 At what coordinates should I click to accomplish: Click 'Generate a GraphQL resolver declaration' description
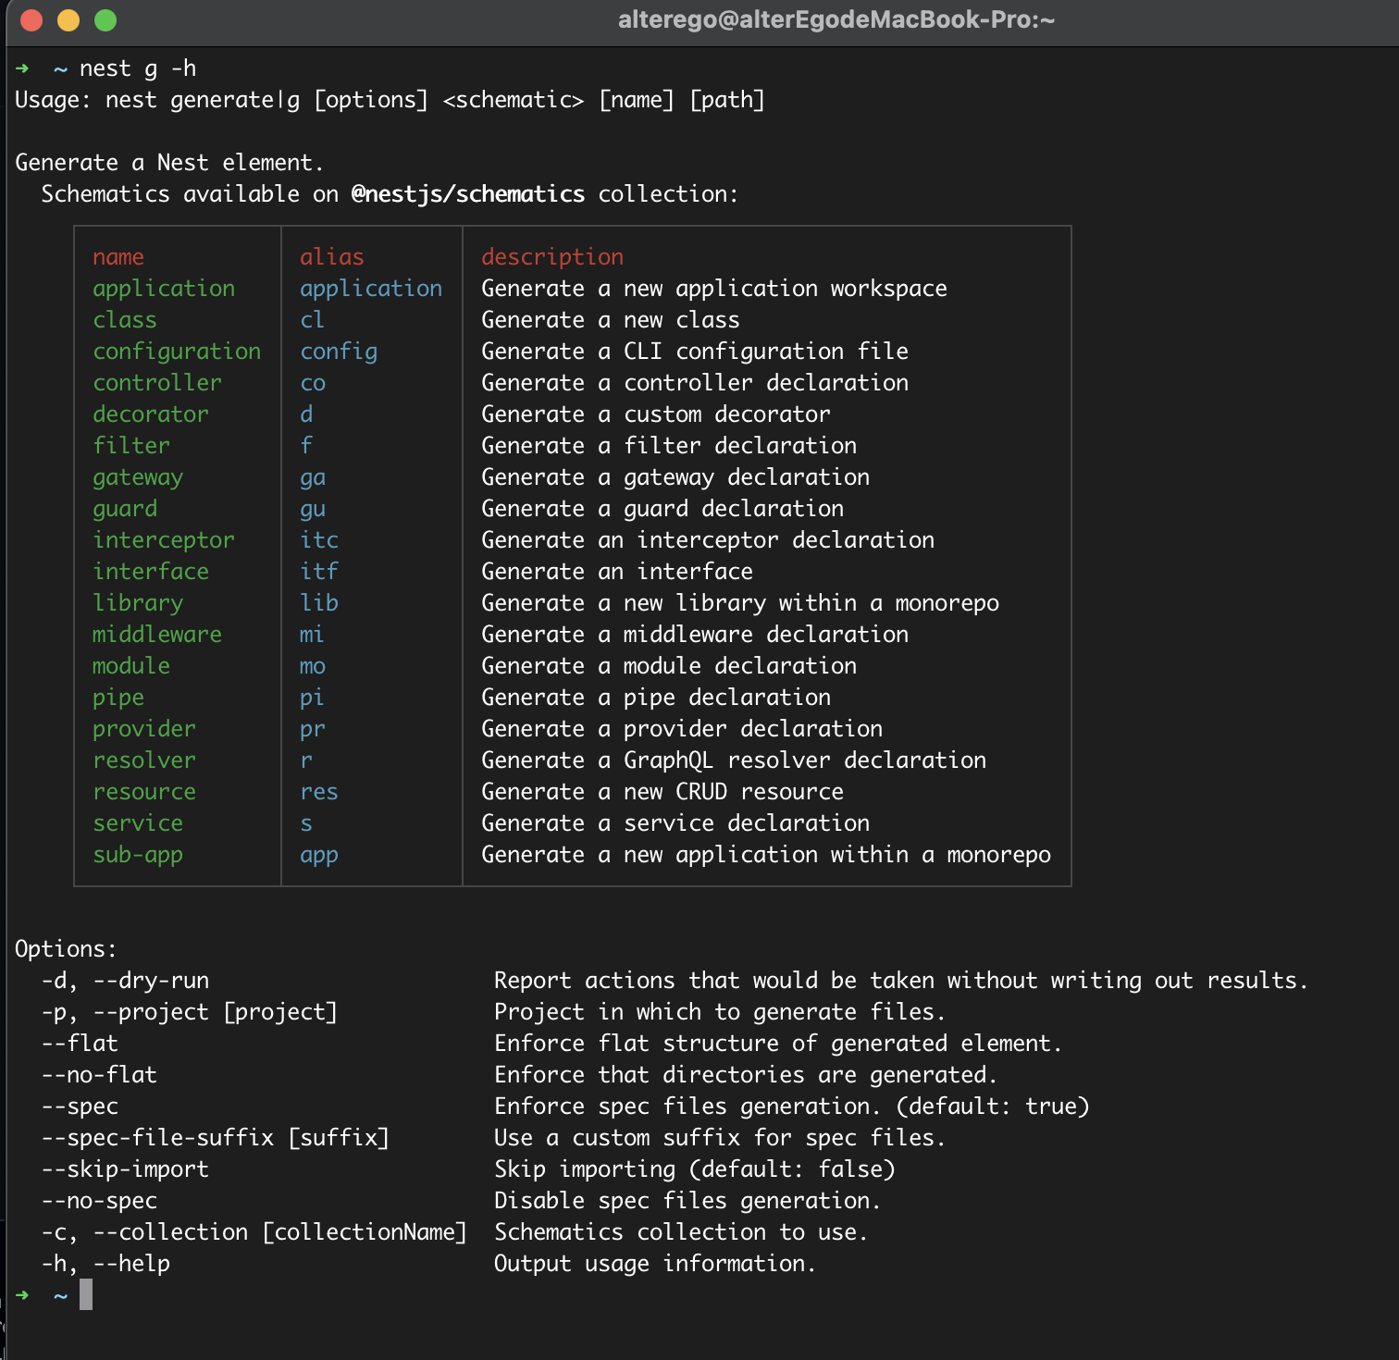tap(734, 760)
